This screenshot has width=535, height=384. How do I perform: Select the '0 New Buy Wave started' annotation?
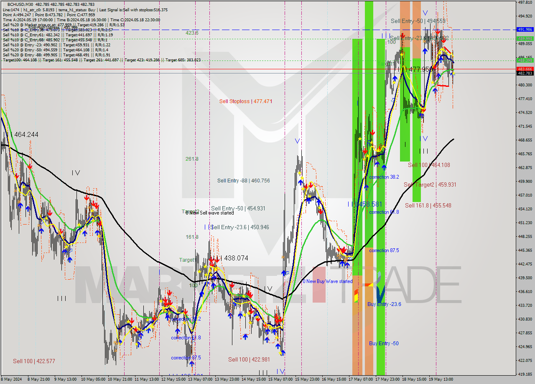click(327, 281)
